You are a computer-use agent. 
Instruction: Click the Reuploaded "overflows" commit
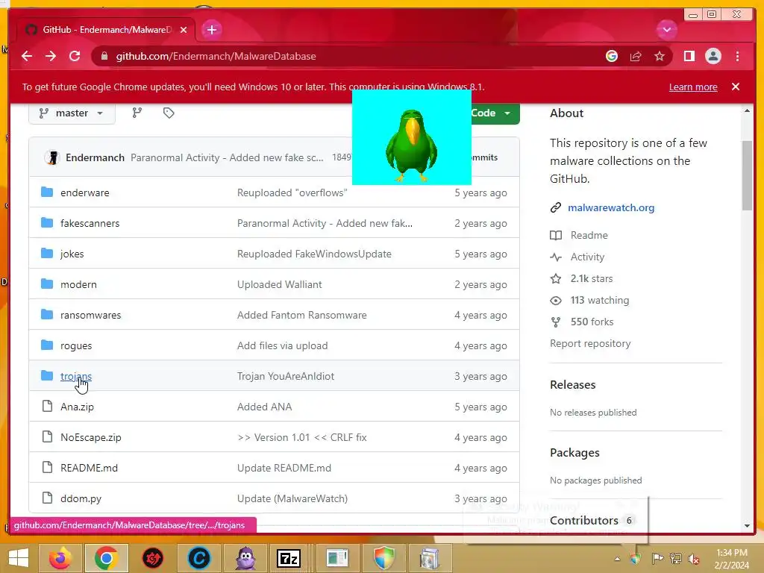click(x=292, y=192)
